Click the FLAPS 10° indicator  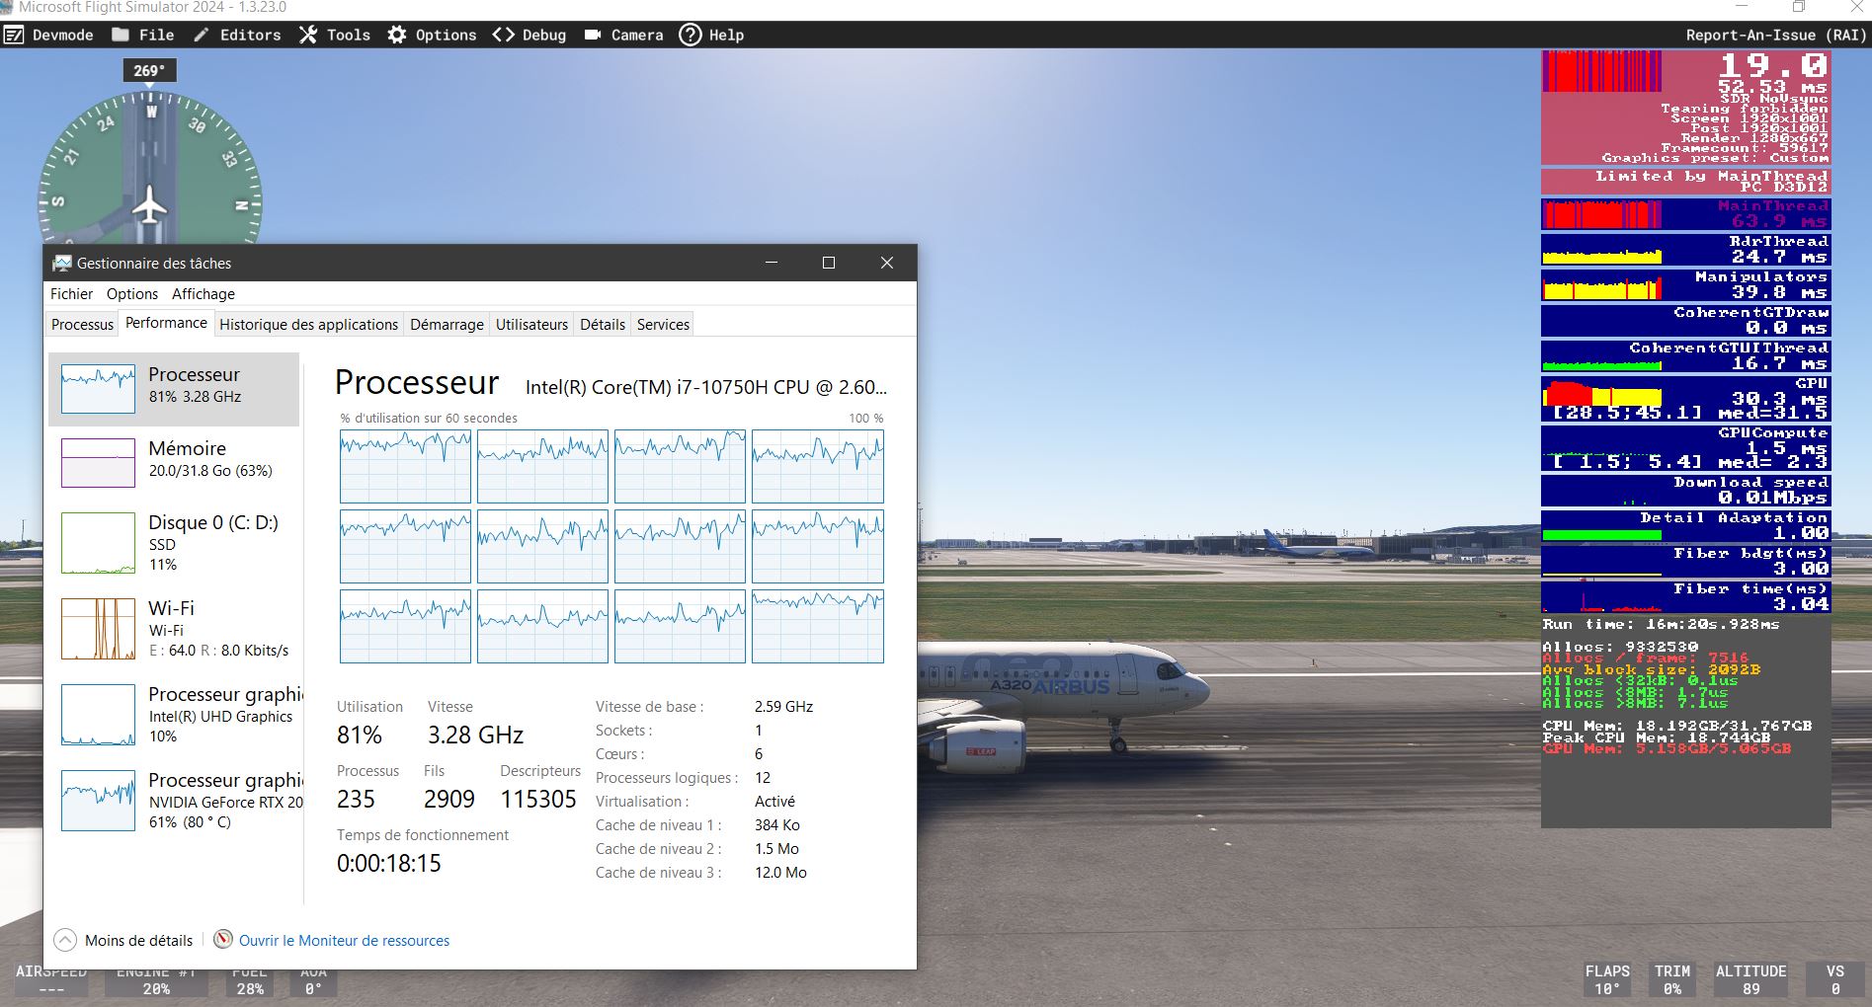[x=1607, y=979]
